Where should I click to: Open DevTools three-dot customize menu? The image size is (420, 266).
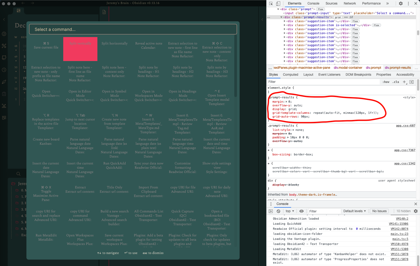coord(408,3)
